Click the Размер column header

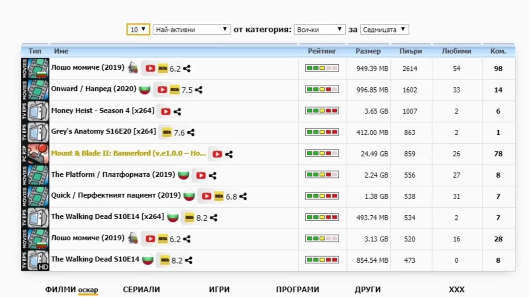(x=368, y=51)
